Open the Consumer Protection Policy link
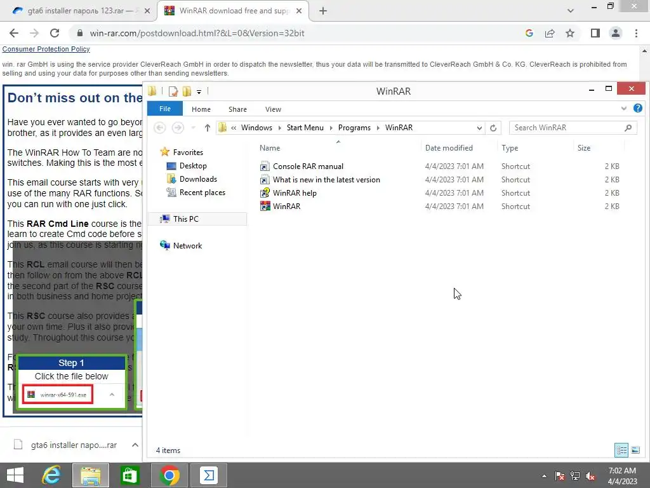Screen dimensions: 650x488 coord(46,49)
